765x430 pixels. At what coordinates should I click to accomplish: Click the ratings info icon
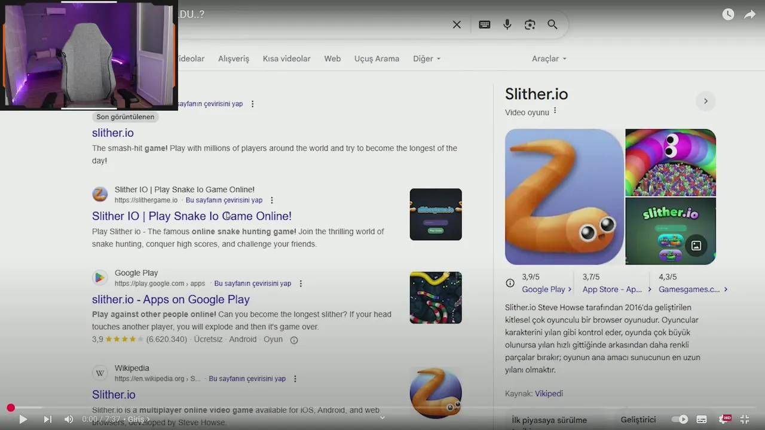[x=510, y=283]
